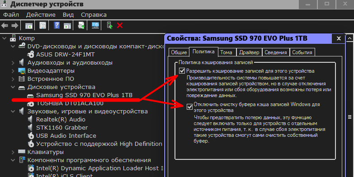Screen dimensions: 354x177
Task: Click show/hide console tree toolbar icon
Action: click(x=28, y=25)
